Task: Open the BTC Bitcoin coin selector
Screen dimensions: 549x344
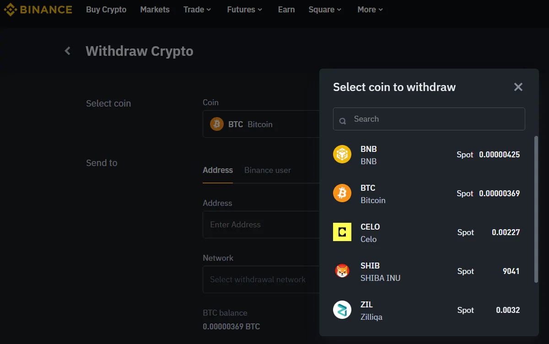Action: [261, 124]
